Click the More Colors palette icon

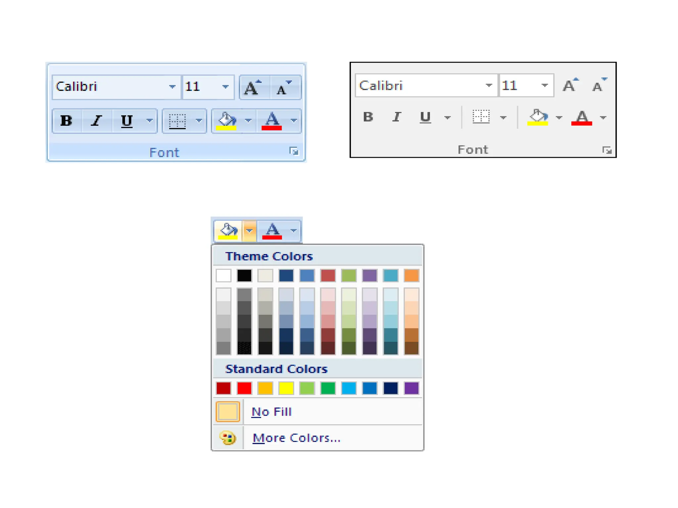point(228,438)
